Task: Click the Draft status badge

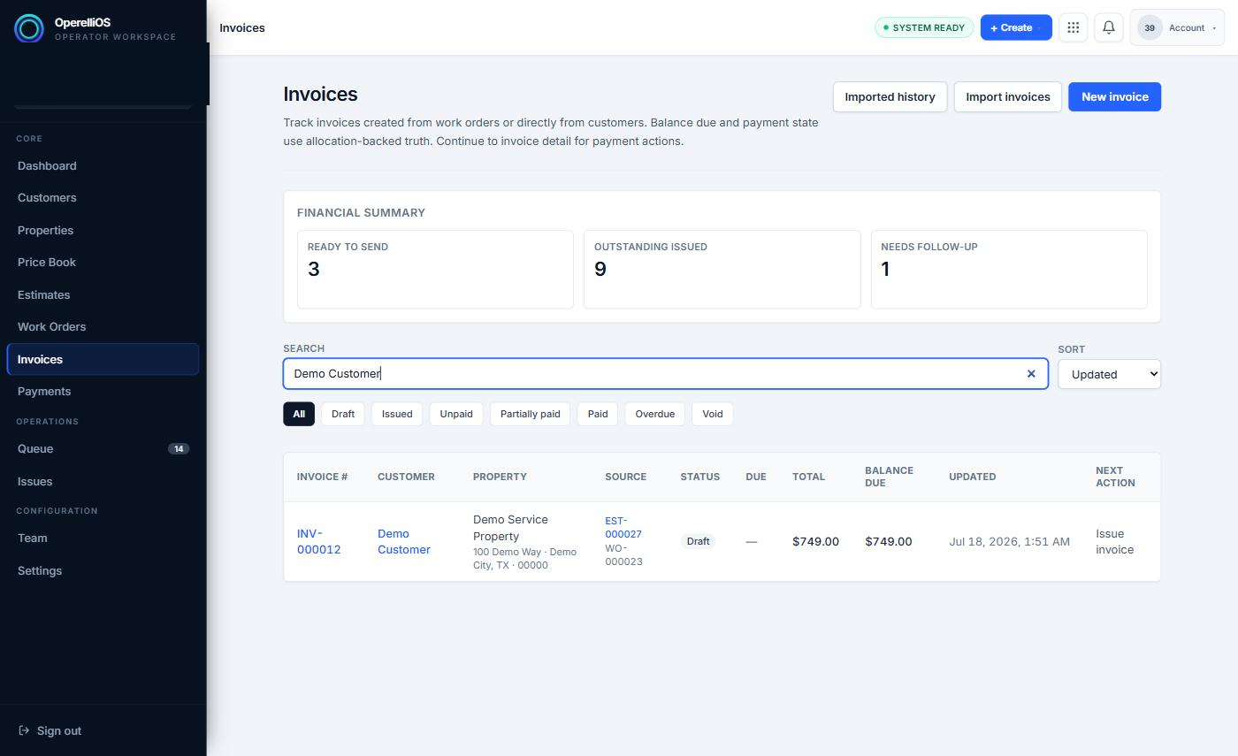Action: click(698, 542)
